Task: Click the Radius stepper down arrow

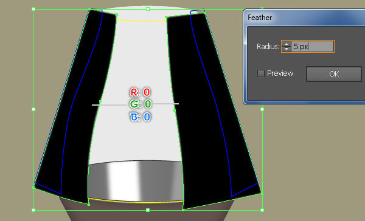Action: pyautogui.click(x=287, y=49)
